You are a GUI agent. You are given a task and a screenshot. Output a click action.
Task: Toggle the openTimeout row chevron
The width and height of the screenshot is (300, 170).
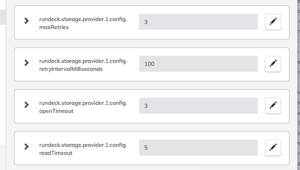(27, 105)
